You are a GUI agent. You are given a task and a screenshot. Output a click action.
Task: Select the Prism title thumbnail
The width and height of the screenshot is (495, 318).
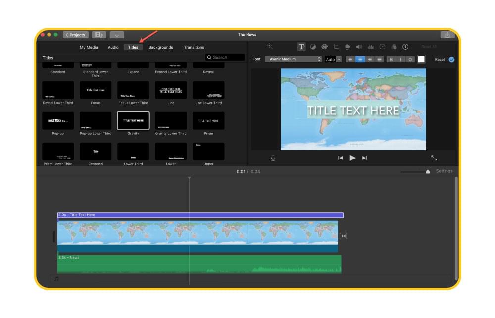208,121
